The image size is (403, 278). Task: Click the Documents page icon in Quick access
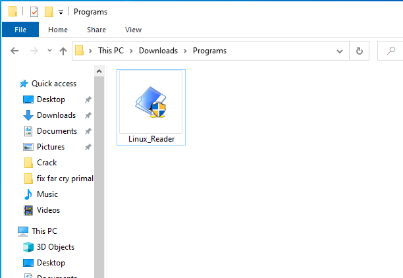[28, 131]
